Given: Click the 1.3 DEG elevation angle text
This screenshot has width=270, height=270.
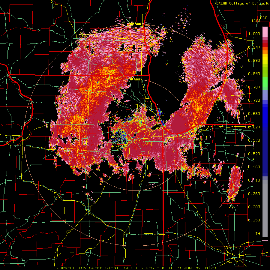Looking at the screenshot, I should click(x=145, y=268).
